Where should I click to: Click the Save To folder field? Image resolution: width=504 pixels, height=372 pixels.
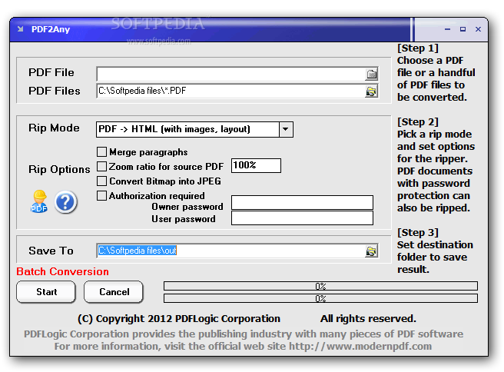pos(230,251)
